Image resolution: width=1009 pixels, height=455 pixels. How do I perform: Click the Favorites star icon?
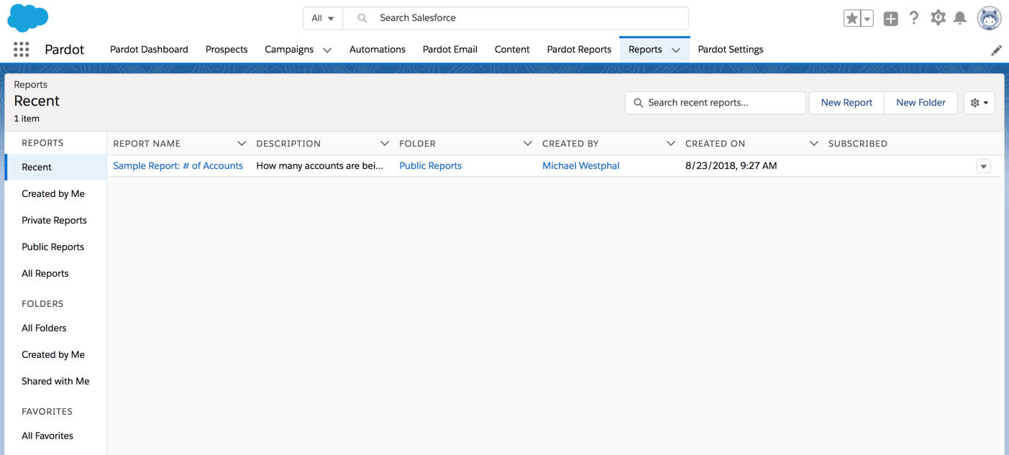click(x=852, y=19)
